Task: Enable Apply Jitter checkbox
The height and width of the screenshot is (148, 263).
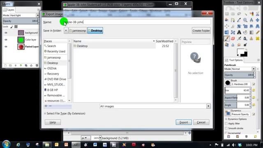Action: (226, 123)
